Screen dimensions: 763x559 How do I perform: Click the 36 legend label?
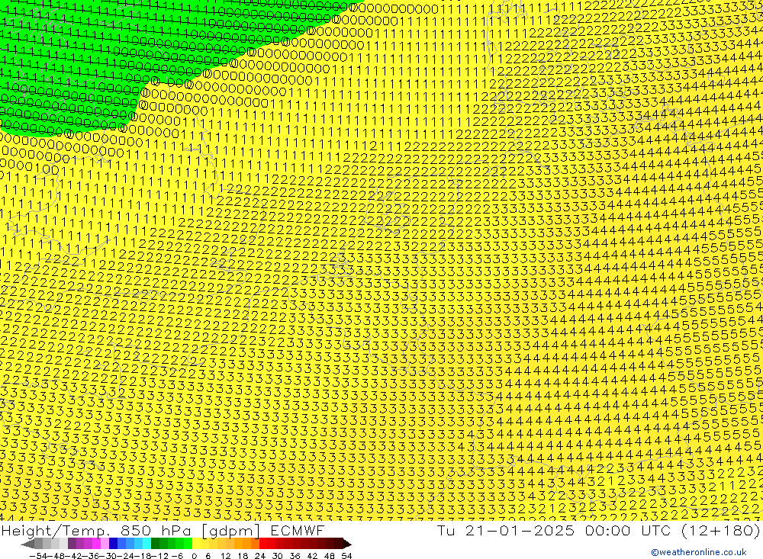click(295, 556)
